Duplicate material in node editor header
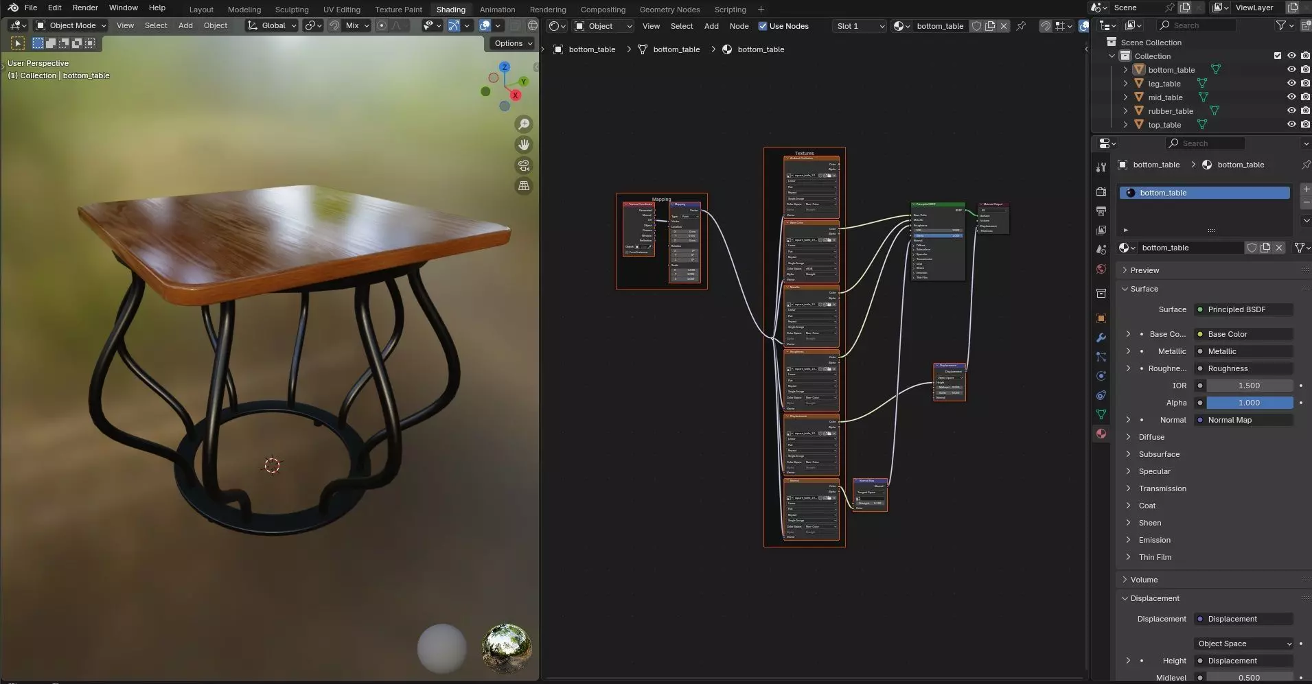 [x=990, y=26]
